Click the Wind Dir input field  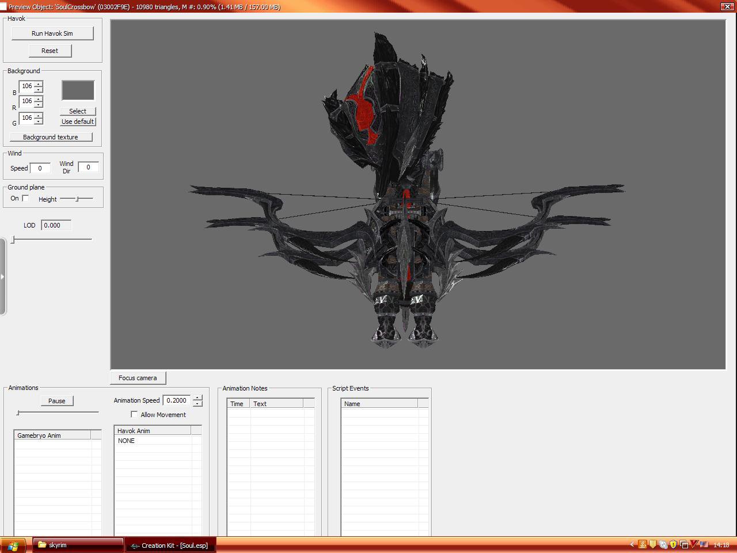pyautogui.click(x=88, y=167)
